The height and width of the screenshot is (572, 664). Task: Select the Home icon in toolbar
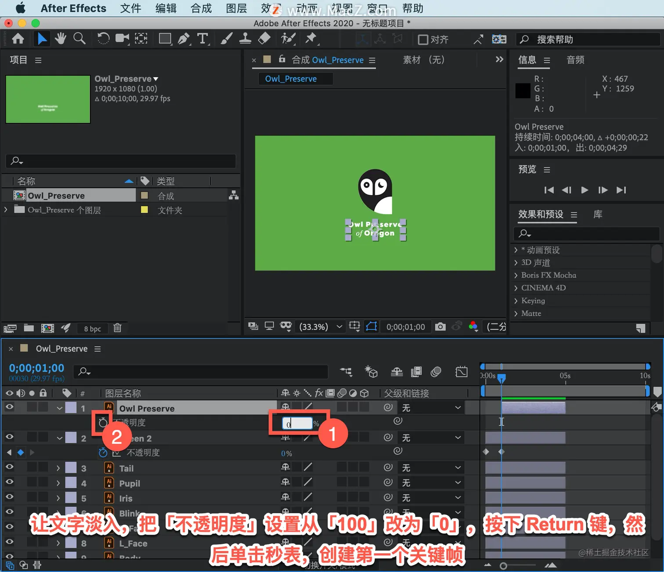[x=18, y=39]
